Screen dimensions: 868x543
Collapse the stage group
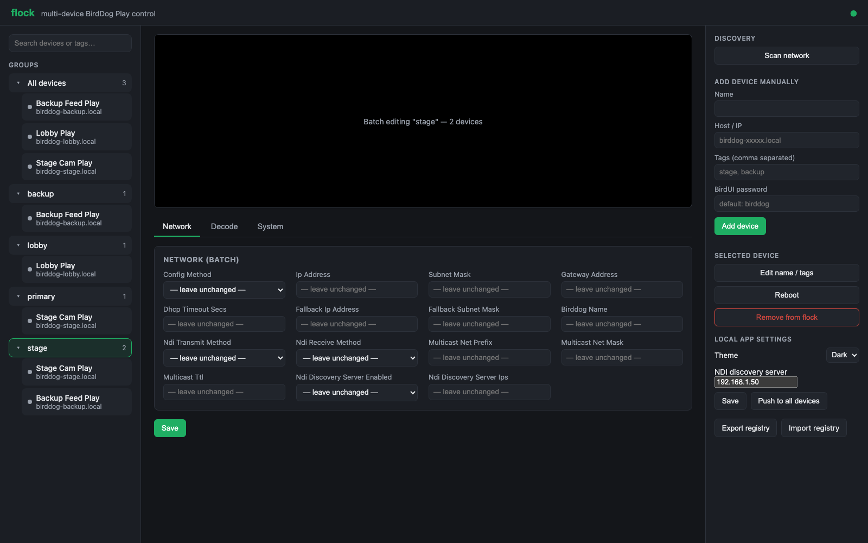[x=18, y=348]
